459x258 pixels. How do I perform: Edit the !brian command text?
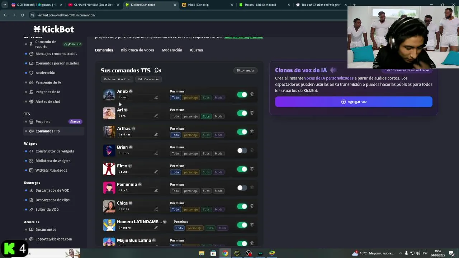[156, 153]
